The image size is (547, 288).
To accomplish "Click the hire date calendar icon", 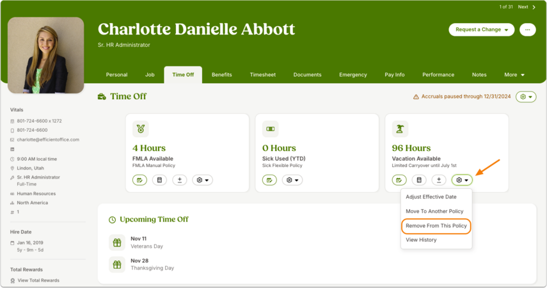I will (x=12, y=243).
